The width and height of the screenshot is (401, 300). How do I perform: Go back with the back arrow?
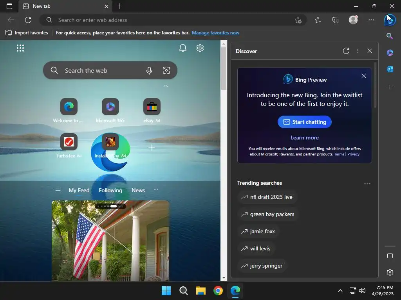click(x=11, y=20)
